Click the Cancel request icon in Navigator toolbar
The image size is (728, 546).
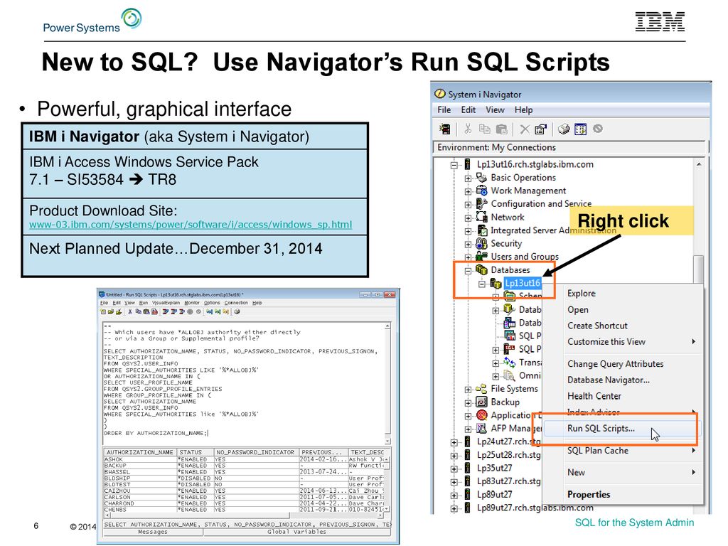tap(597, 129)
